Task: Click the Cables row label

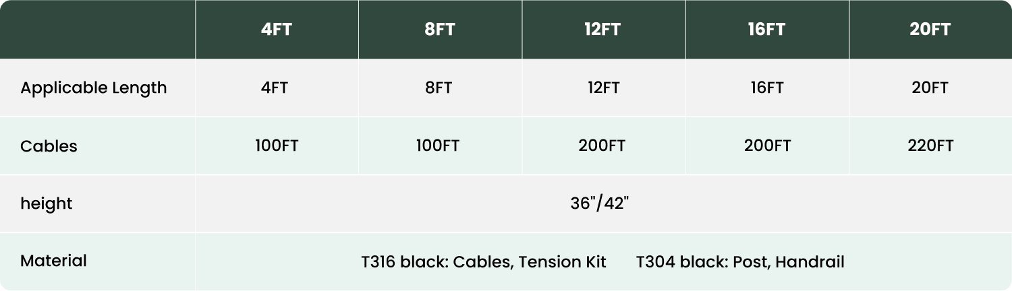Action: [x=49, y=146]
